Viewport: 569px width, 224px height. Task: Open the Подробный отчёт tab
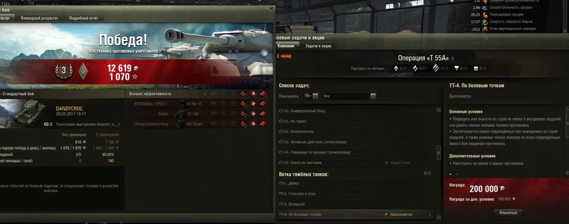(83, 18)
